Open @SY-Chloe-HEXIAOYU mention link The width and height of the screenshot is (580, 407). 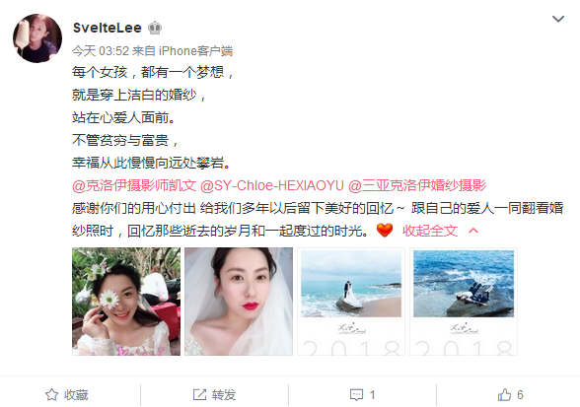point(272,185)
